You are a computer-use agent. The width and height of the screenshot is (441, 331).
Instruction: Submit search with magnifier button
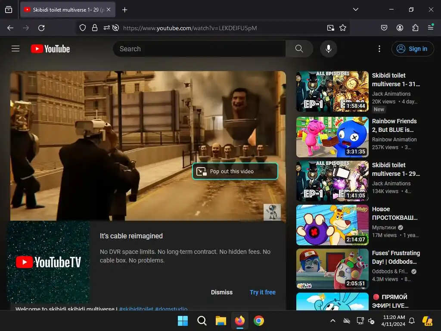click(299, 49)
